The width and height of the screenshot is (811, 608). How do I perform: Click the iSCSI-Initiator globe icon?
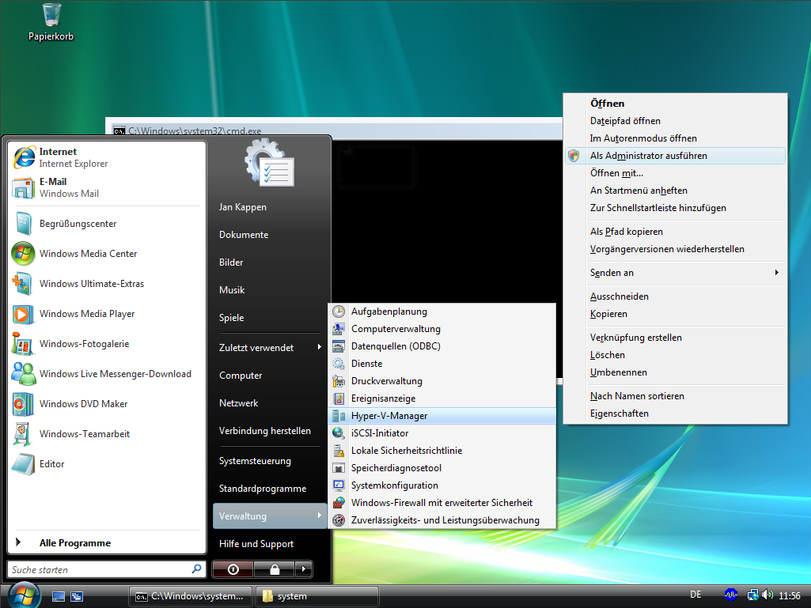(x=339, y=433)
